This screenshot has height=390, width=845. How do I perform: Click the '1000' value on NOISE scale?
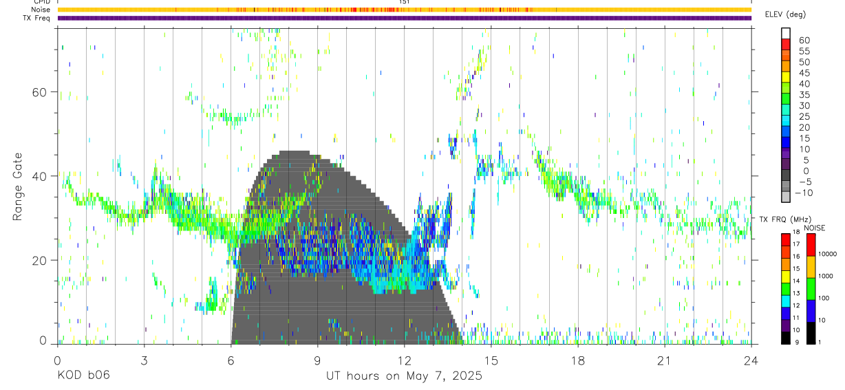click(x=827, y=277)
